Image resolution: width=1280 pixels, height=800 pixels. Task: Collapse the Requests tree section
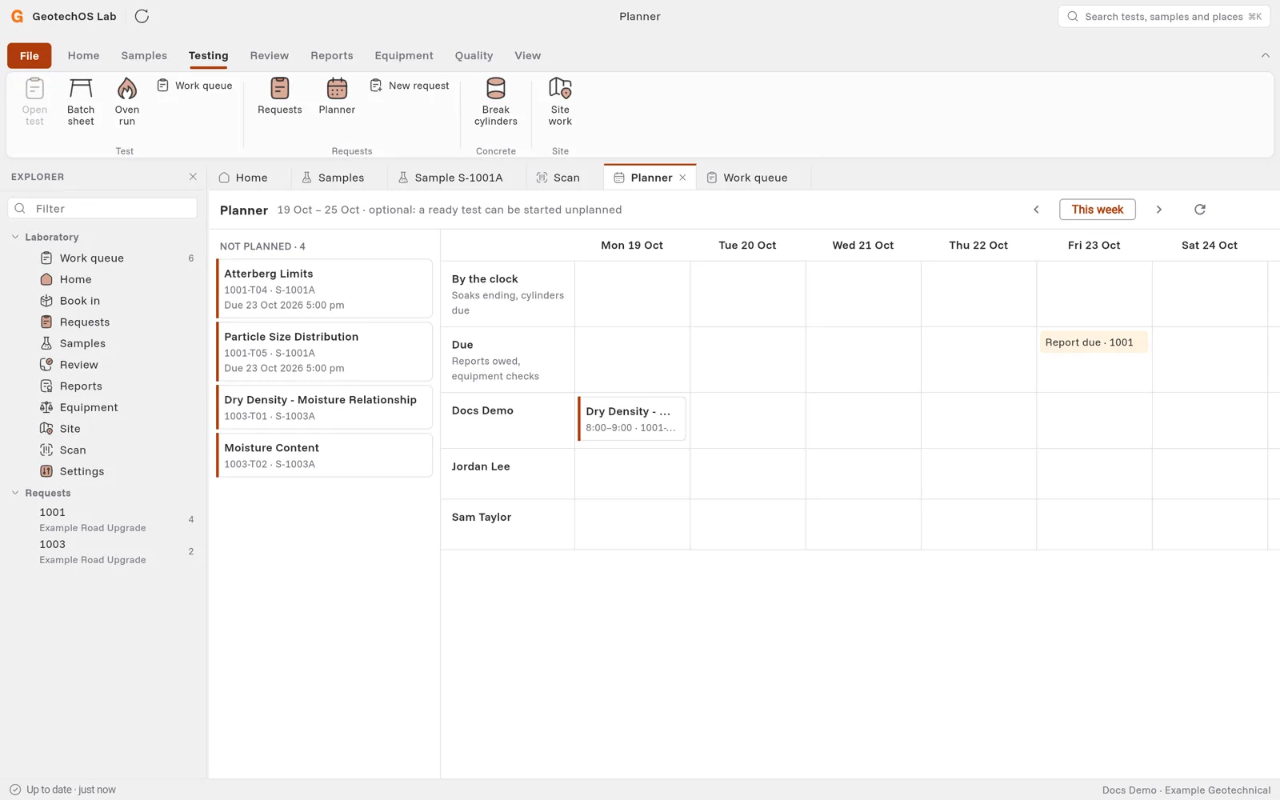pyautogui.click(x=15, y=493)
